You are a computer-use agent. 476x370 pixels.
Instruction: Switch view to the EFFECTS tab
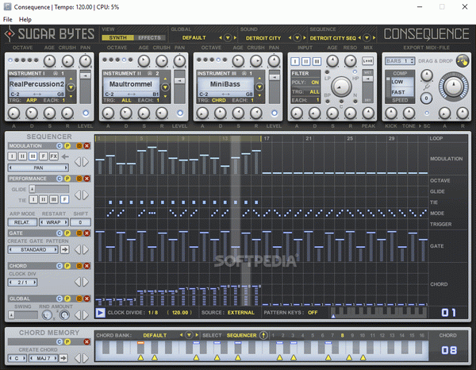coord(149,37)
